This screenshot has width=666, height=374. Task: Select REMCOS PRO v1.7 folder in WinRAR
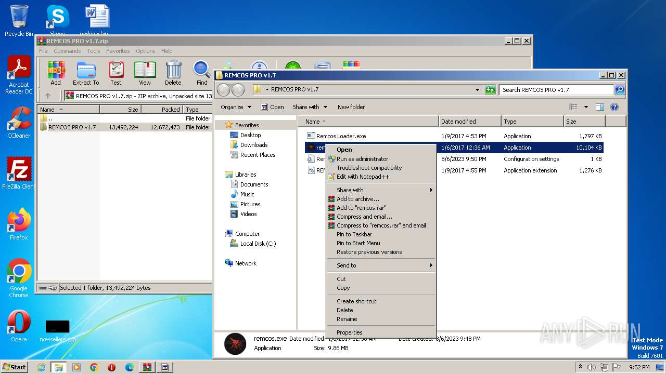125,127
